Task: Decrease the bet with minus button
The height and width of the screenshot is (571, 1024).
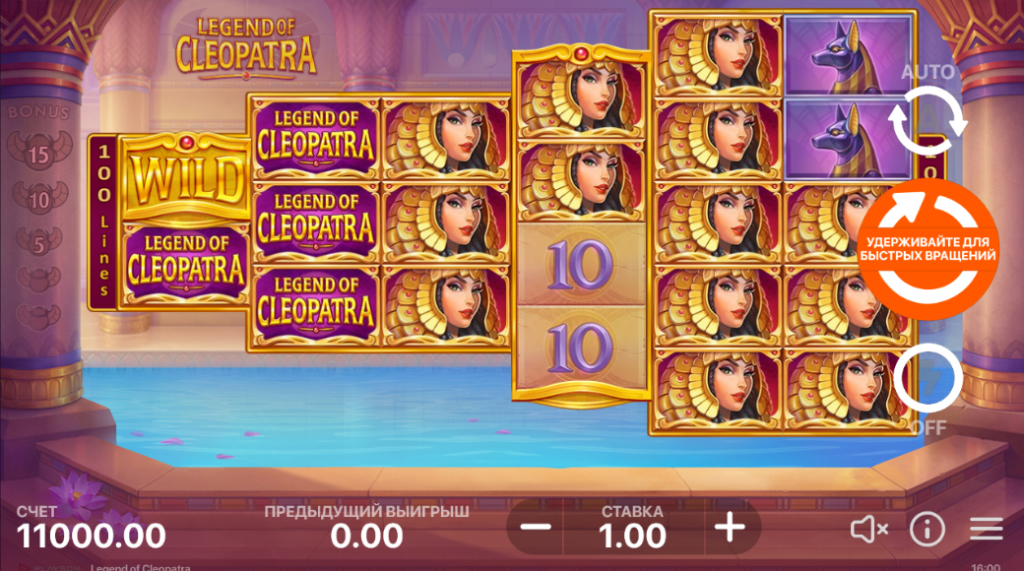Action: tap(537, 528)
